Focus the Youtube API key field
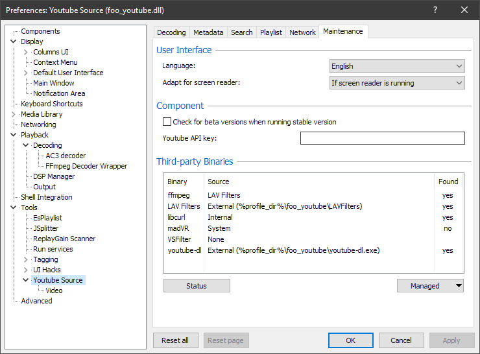Image resolution: width=480 pixels, height=354 pixels. pyautogui.click(x=382, y=138)
